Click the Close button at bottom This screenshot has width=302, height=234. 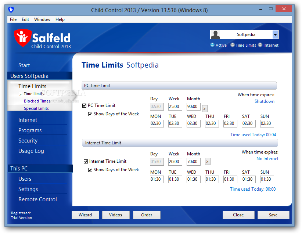click(238, 215)
